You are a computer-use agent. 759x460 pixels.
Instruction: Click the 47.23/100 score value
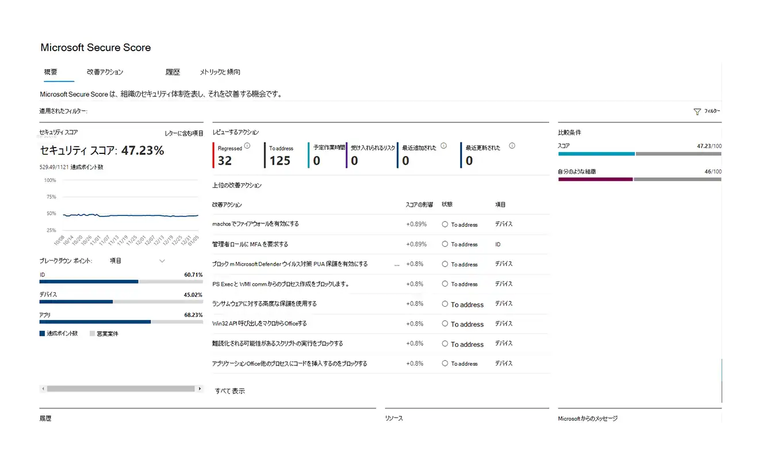point(709,146)
